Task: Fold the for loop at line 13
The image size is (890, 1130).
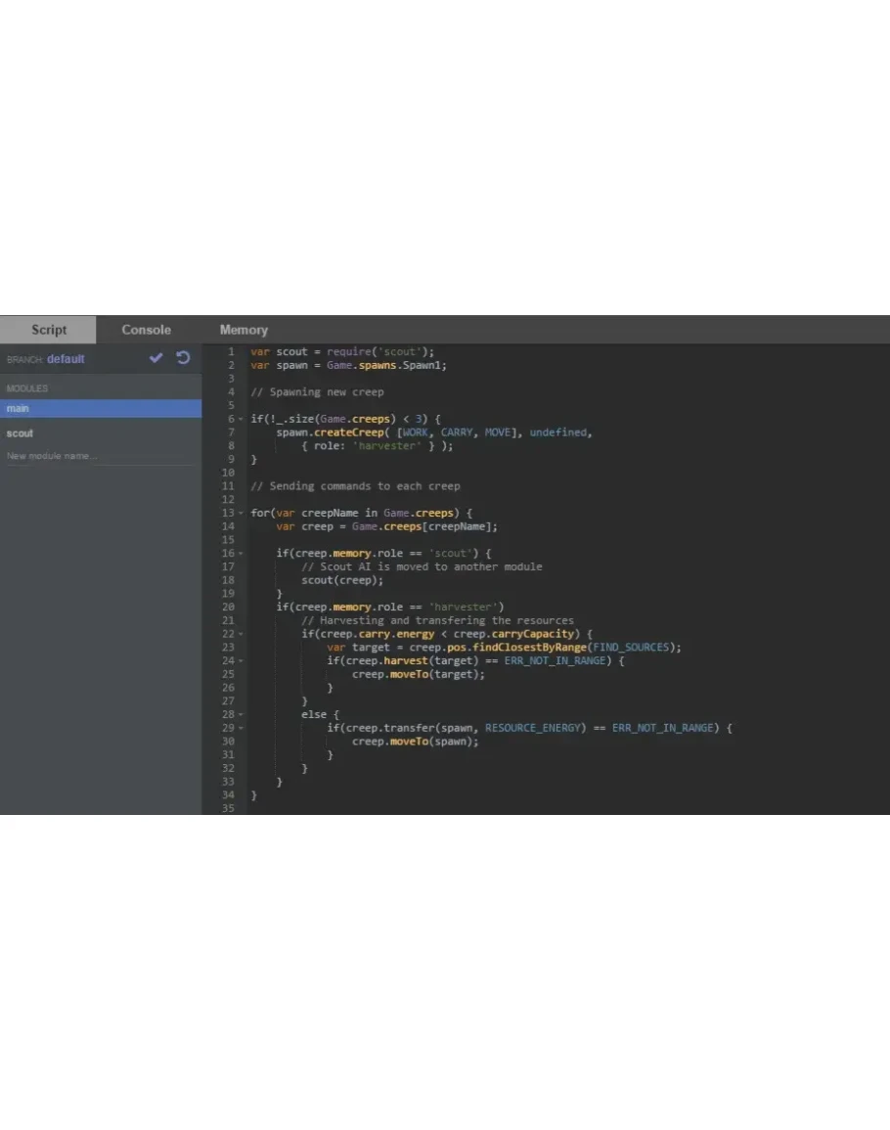Action: [x=241, y=513]
